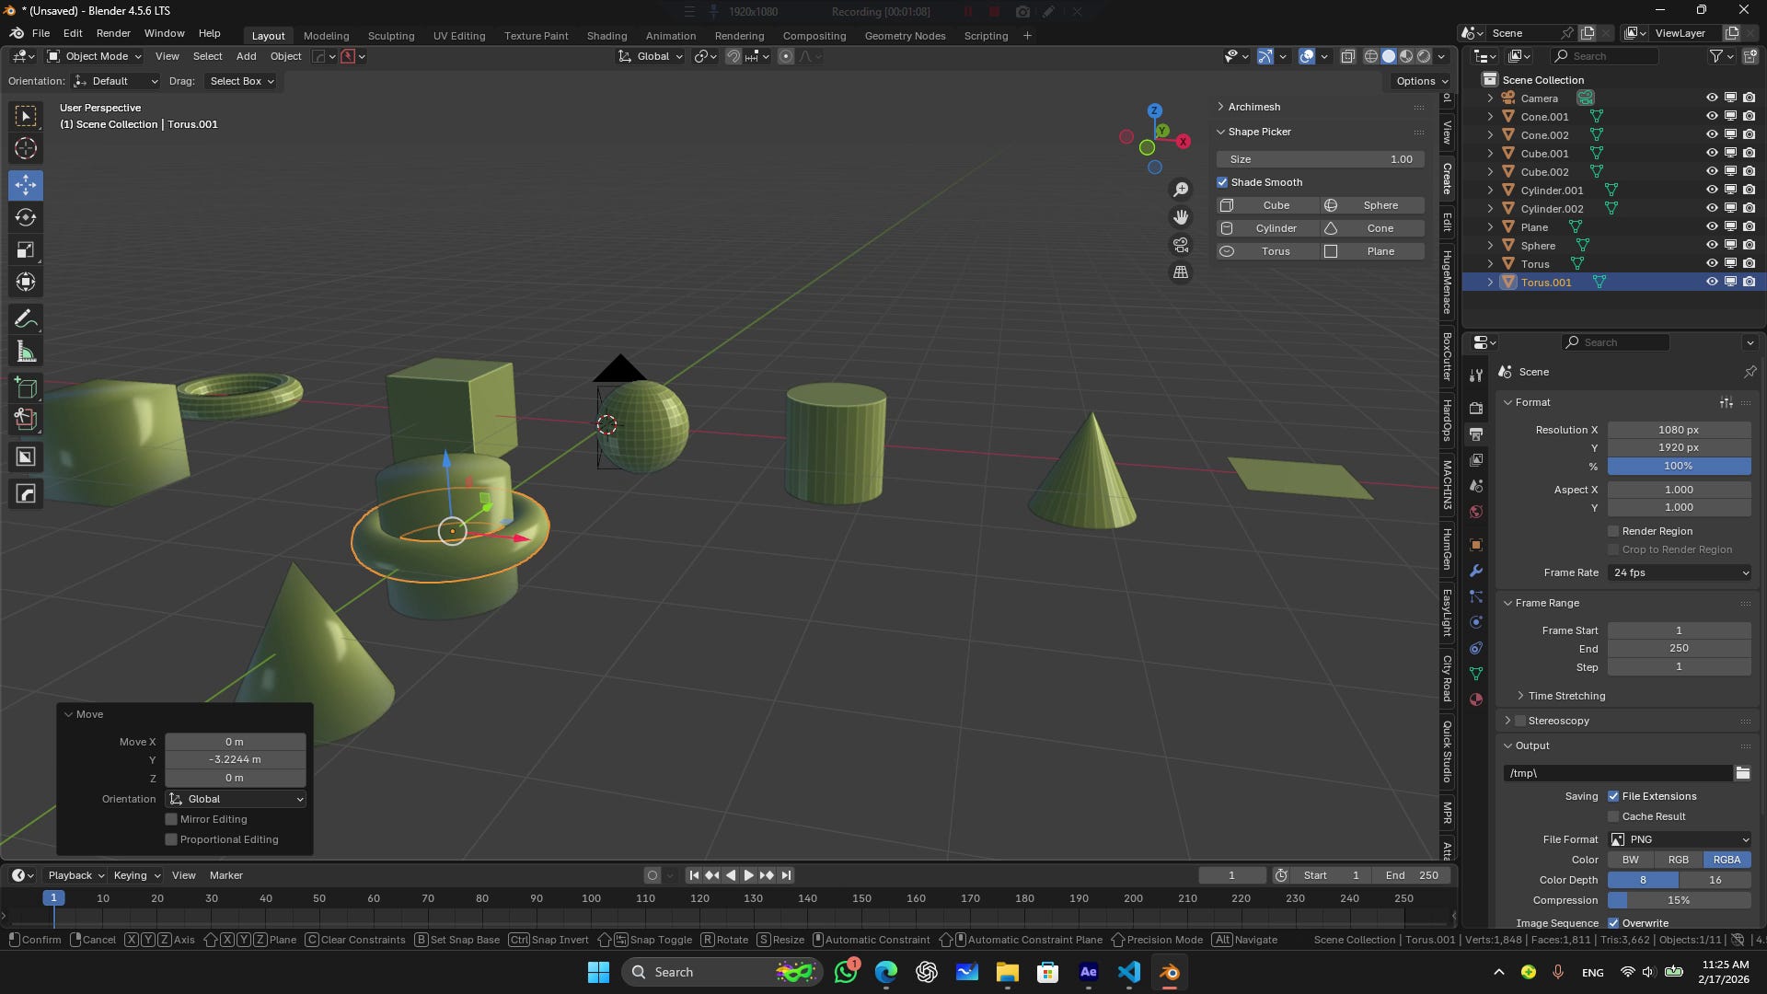Pick the Annotate pencil tool

pos(26,319)
